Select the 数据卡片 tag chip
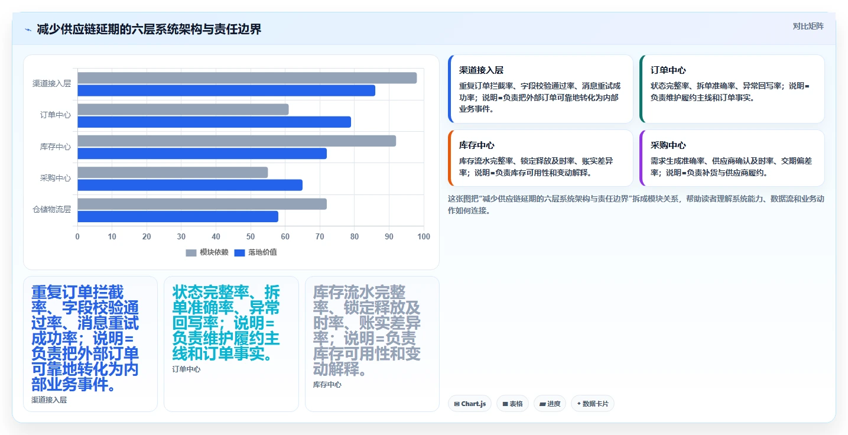The image size is (848, 435). [x=593, y=404]
